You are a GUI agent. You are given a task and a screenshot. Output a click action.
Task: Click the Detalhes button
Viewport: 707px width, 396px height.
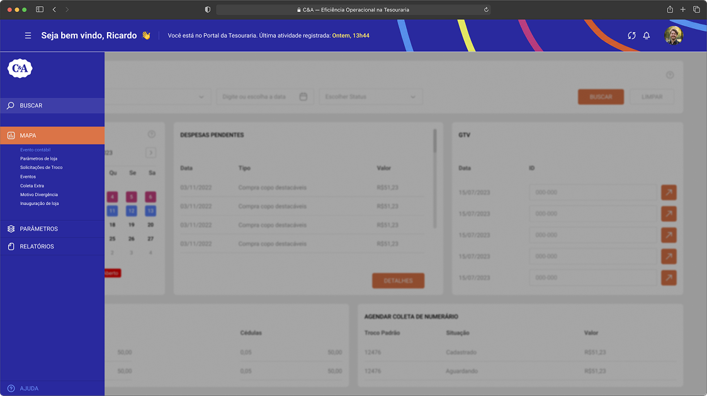[398, 281]
